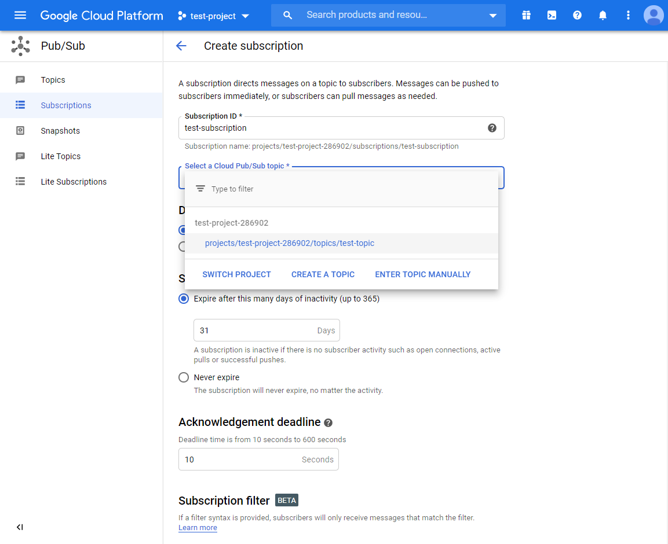Click the test-project-286902 group header

click(232, 223)
